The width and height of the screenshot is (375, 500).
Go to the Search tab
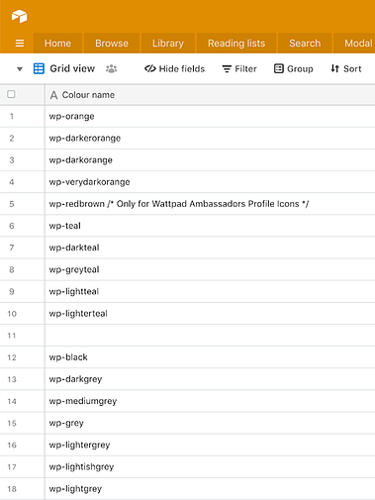pos(305,44)
